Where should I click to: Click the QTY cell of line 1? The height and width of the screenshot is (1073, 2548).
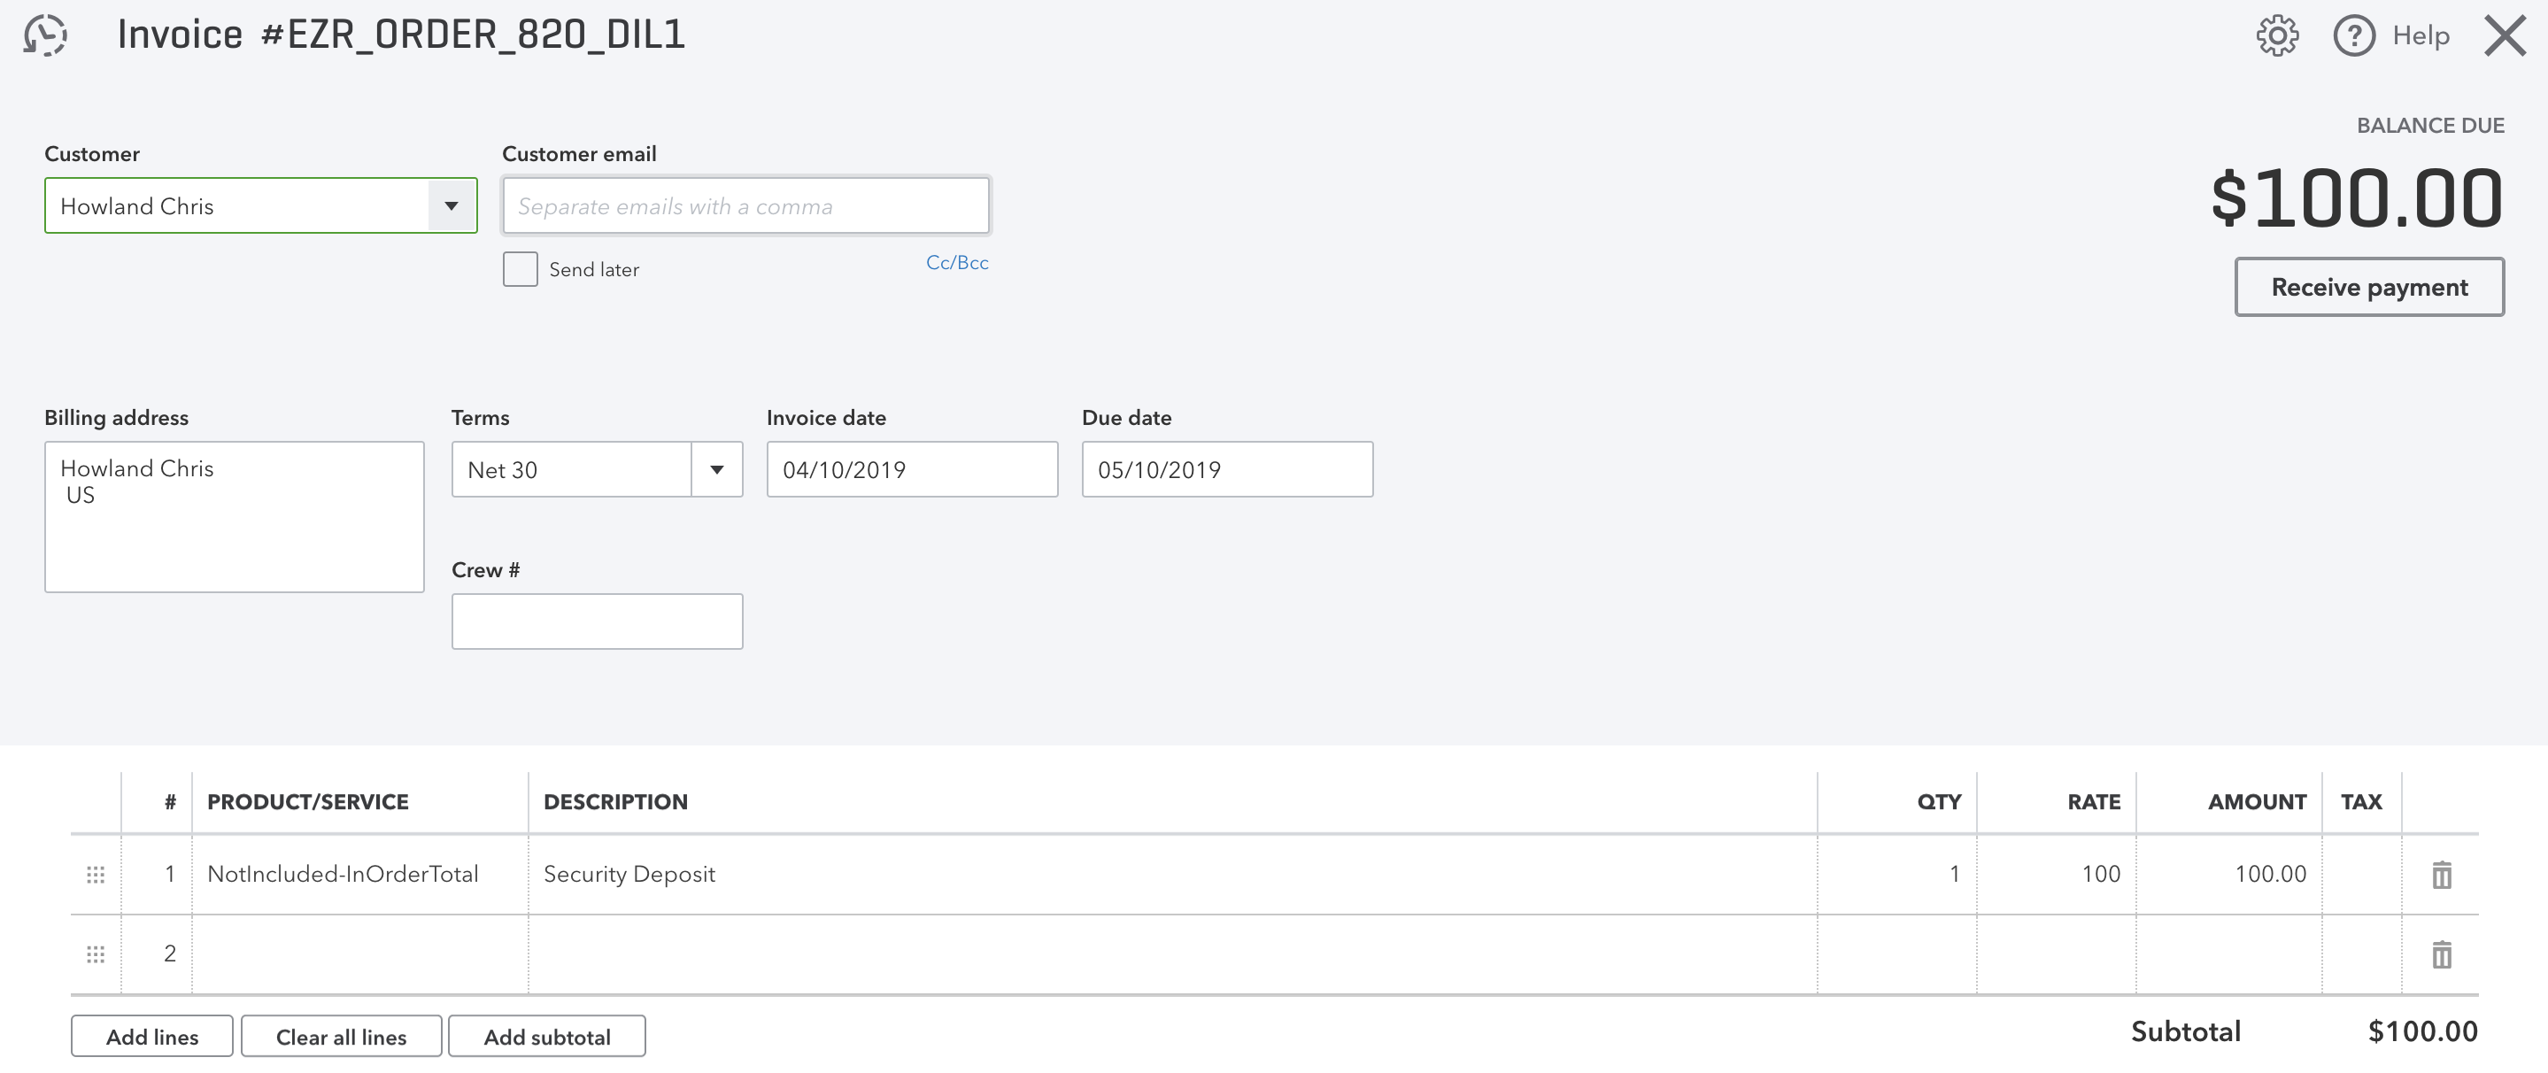[1897, 874]
